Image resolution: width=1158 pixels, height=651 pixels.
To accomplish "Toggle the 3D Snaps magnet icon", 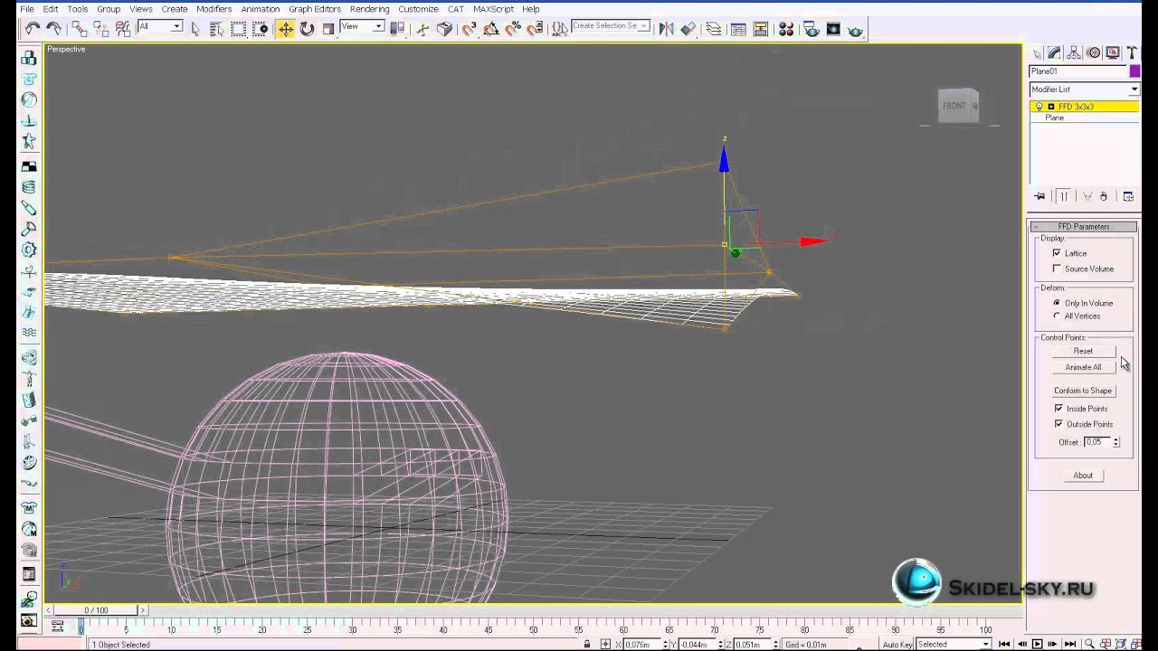I will (470, 29).
